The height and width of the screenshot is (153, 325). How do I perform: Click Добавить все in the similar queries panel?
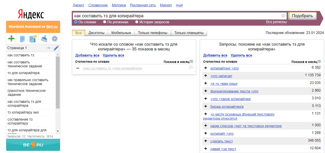[x=215, y=55]
